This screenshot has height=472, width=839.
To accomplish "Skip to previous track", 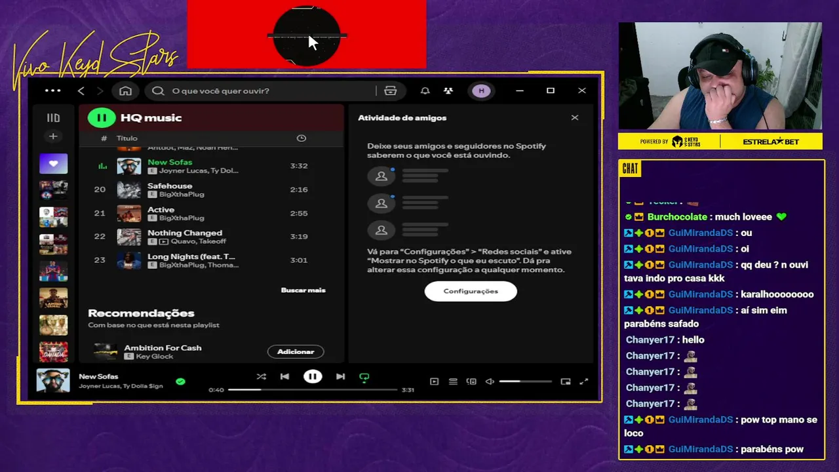I will coord(284,376).
